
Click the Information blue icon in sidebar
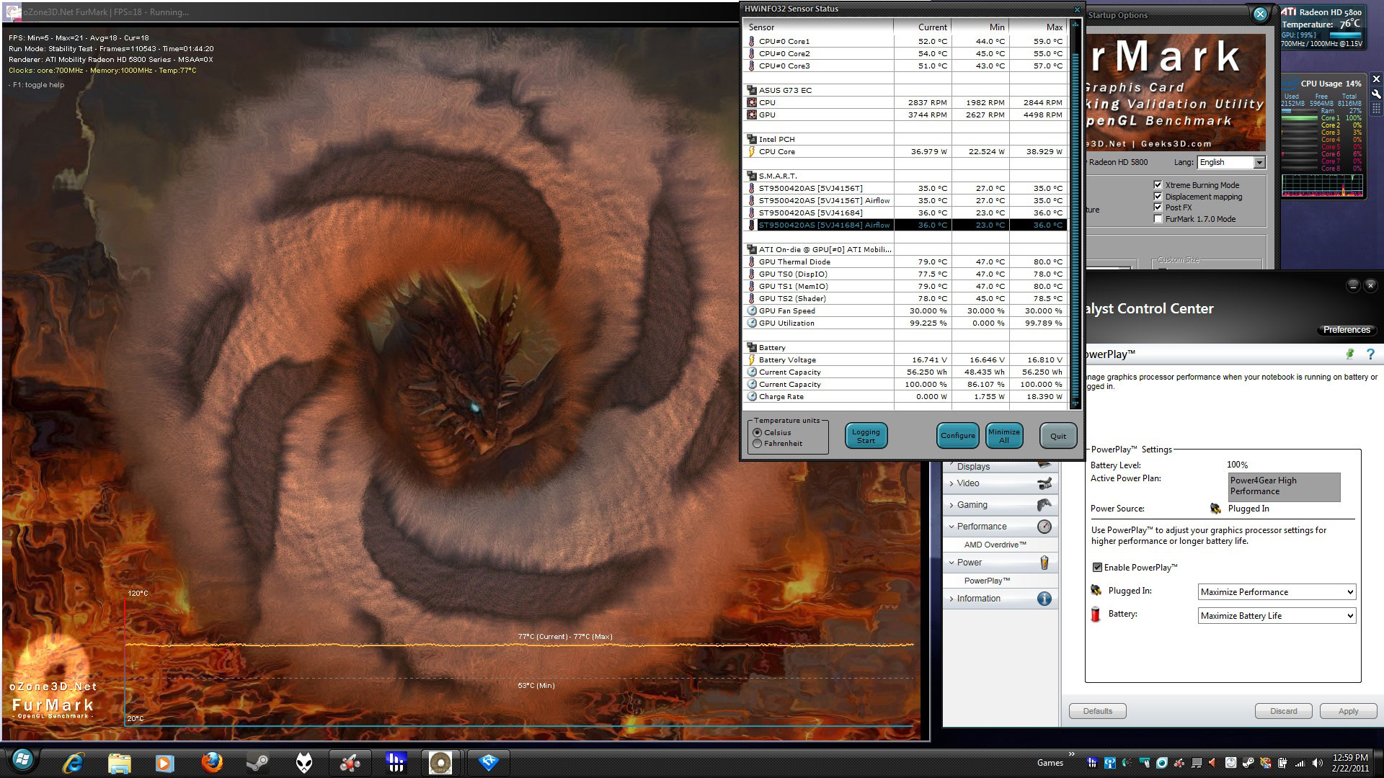tap(1044, 599)
